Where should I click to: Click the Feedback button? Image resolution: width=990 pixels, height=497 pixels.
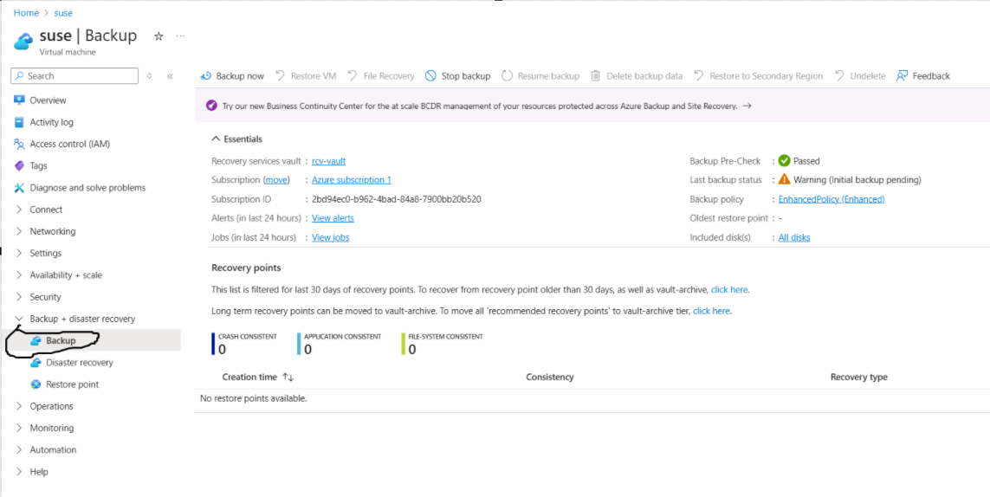coord(923,76)
